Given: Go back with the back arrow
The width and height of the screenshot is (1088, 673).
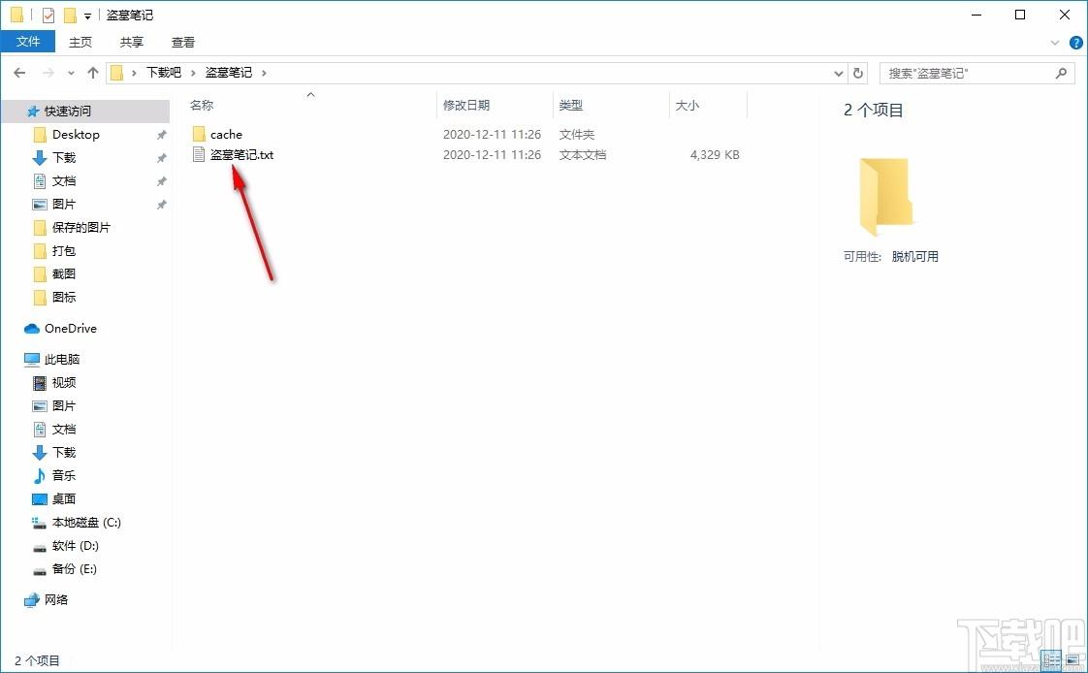Looking at the screenshot, I should [x=19, y=73].
